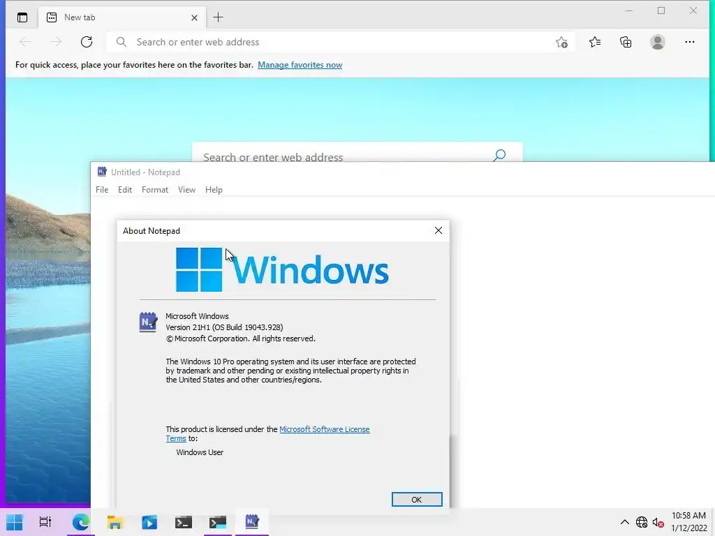Image resolution: width=715 pixels, height=536 pixels.
Task: Open first terminal icon on taskbar
Action: 184,522
